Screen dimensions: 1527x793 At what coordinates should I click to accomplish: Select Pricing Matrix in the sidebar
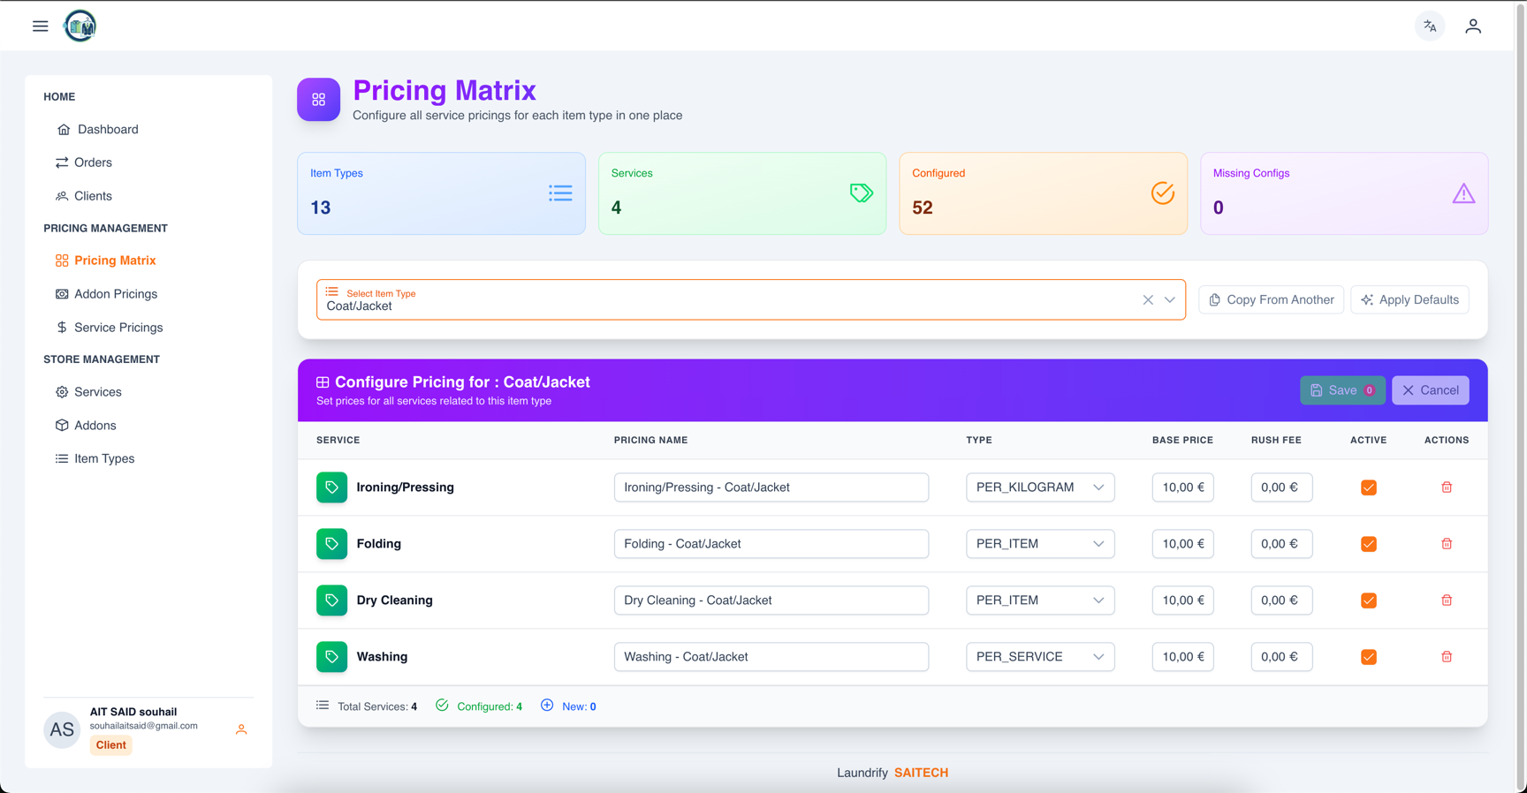pos(105,261)
